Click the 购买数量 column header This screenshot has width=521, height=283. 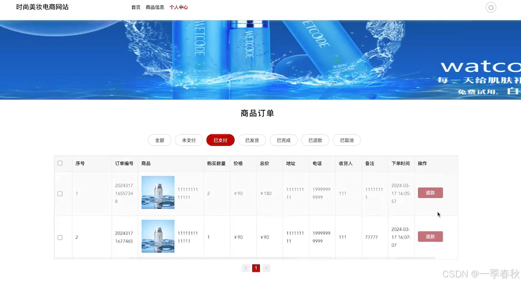click(216, 164)
